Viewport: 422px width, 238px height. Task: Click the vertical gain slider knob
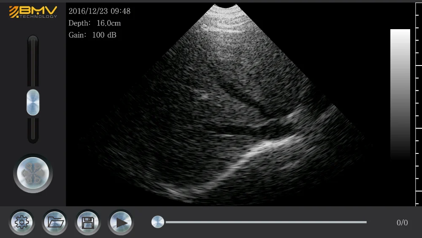point(33,102)
